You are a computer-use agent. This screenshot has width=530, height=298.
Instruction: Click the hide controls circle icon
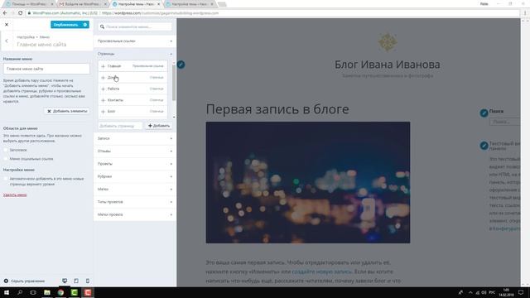pos(6,281)
